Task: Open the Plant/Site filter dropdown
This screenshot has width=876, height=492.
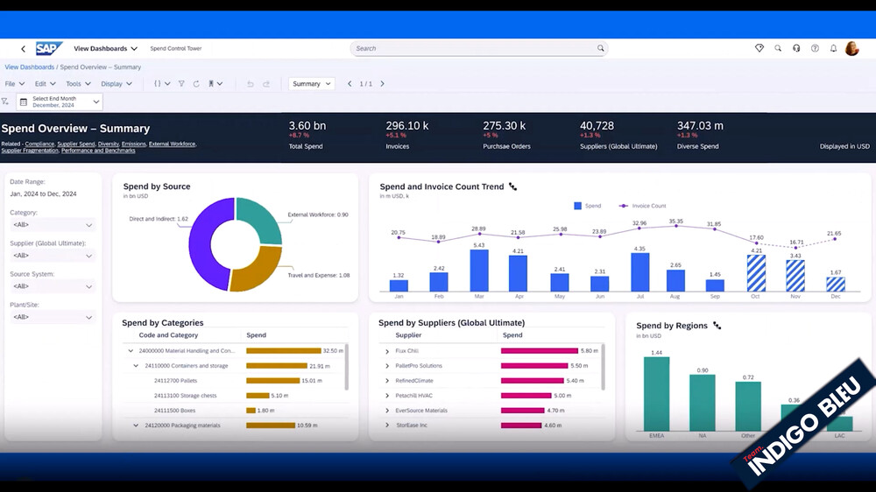Action: click(x=52, y=317)
